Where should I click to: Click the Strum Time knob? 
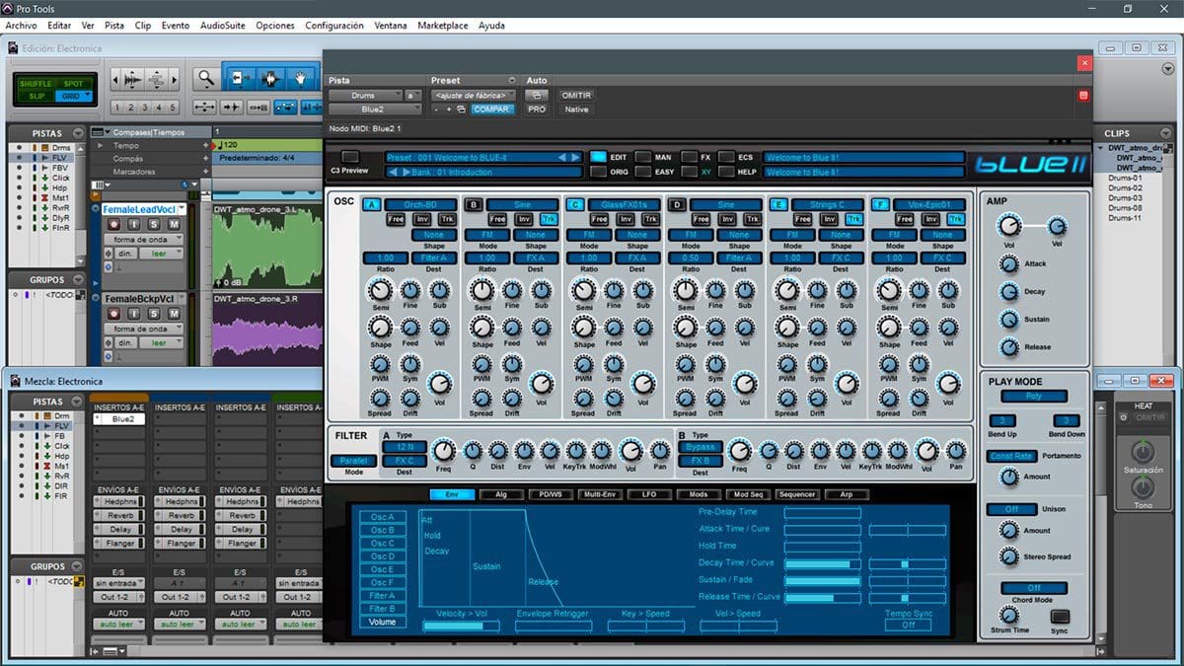1008,616
